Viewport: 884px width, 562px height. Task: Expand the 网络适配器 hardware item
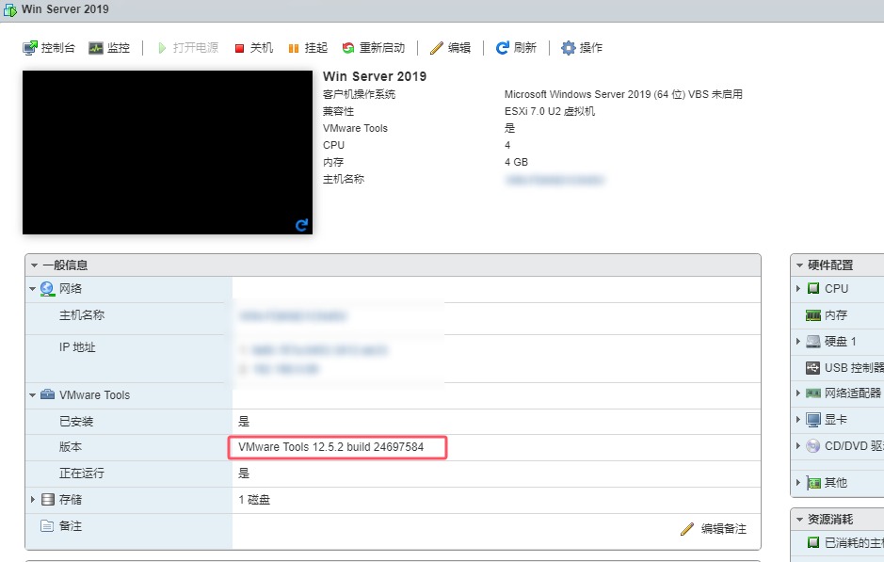(x=799, y=393)
